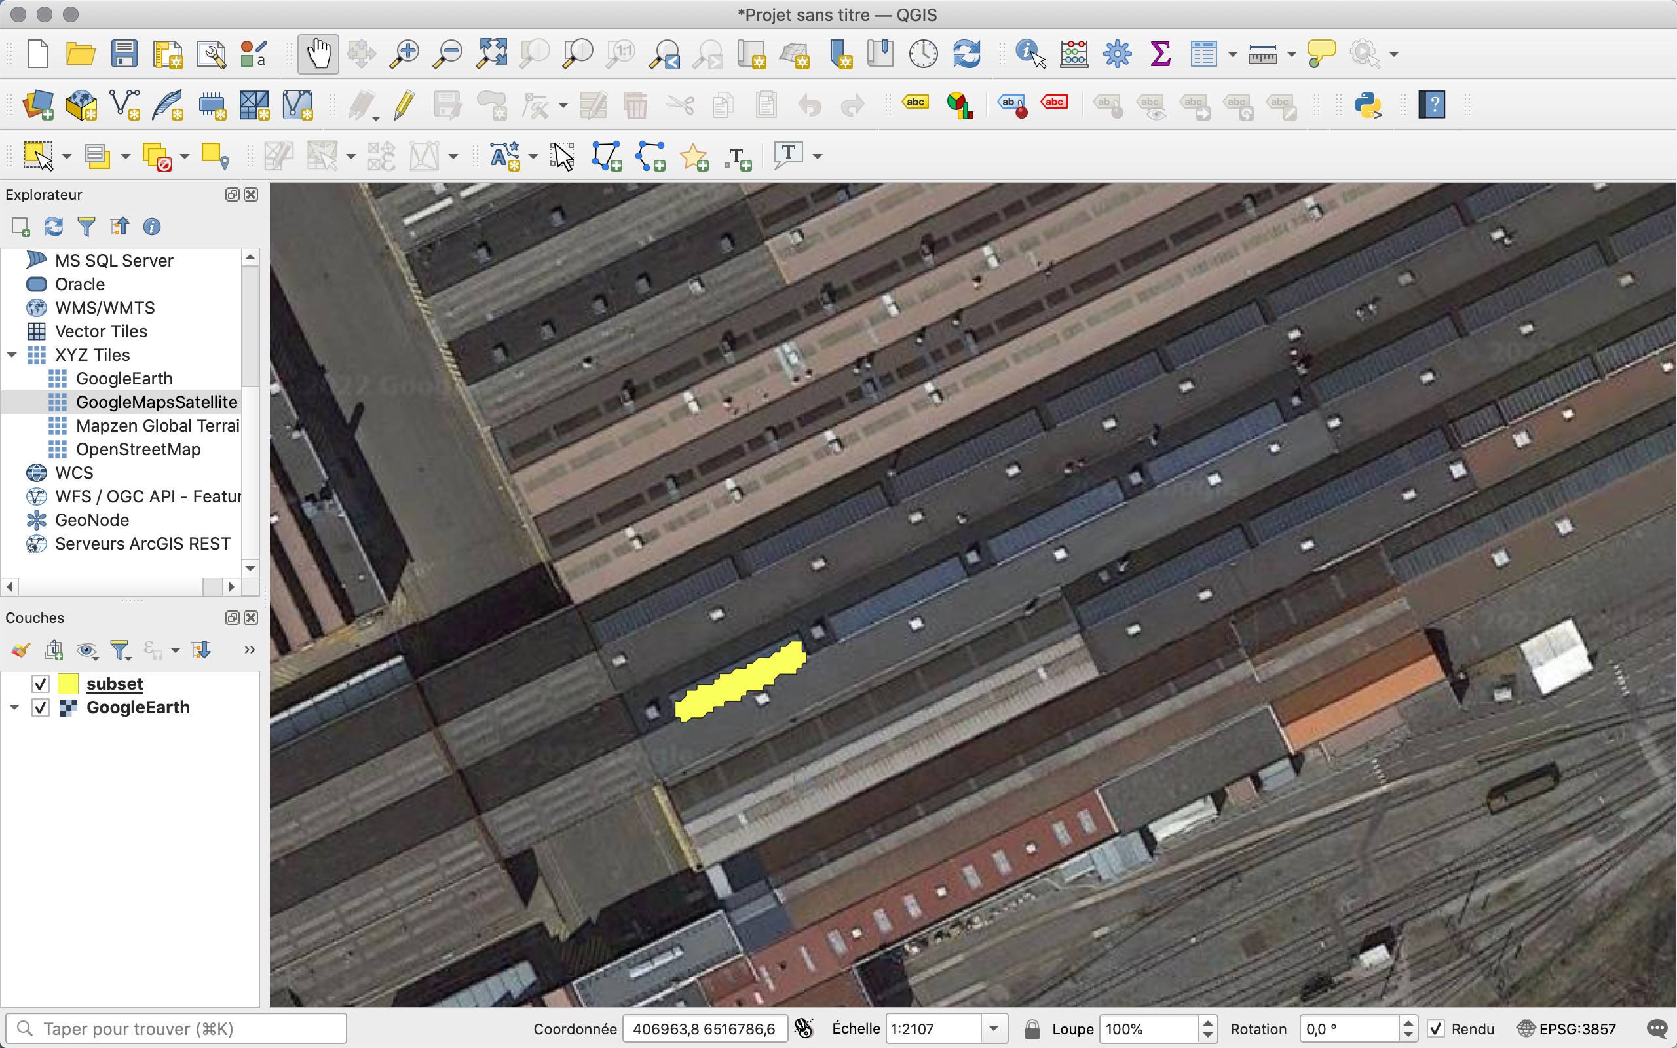Select the Pan Map hand tool

tap(318, 53)
